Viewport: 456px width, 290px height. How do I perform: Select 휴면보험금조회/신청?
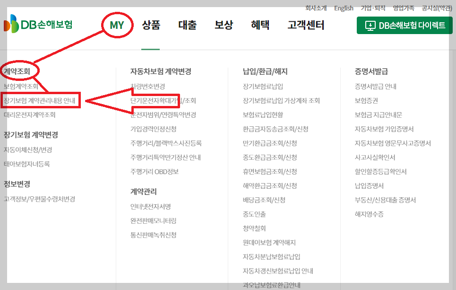click(x=270, y=172)
